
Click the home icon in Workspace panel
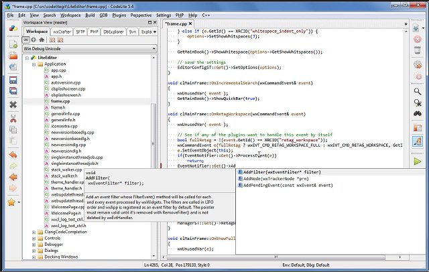click(x=43, y=40)
